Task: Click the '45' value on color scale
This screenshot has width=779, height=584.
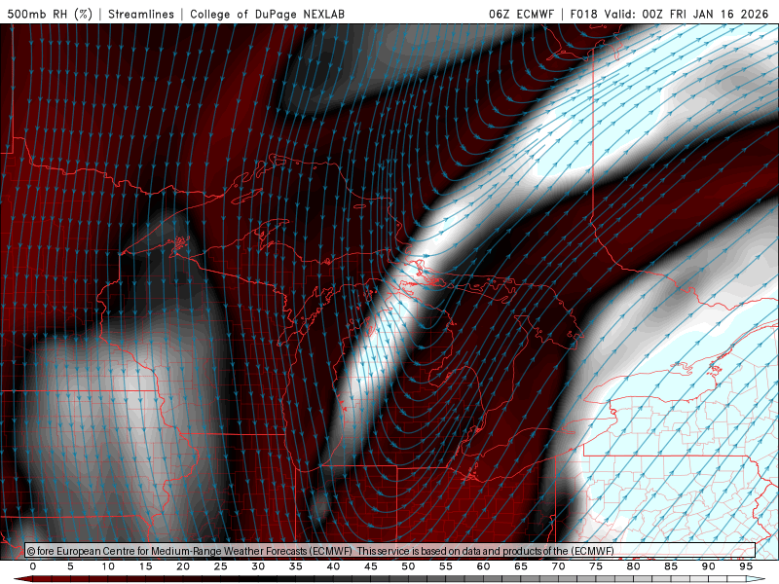Action: click(x=371, y=566)
